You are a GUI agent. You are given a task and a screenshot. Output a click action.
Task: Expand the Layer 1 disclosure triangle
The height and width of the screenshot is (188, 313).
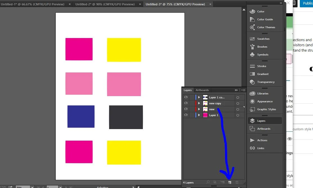[199, 115]
